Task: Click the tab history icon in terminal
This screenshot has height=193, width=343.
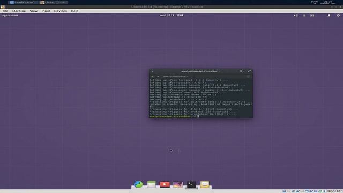Action: coord(248,76)
